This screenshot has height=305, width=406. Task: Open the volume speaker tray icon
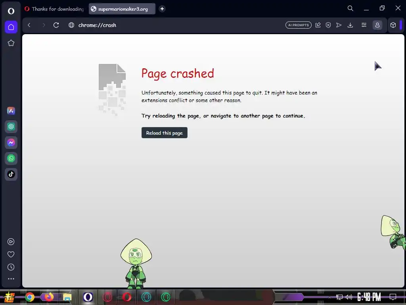pos(349,297)
